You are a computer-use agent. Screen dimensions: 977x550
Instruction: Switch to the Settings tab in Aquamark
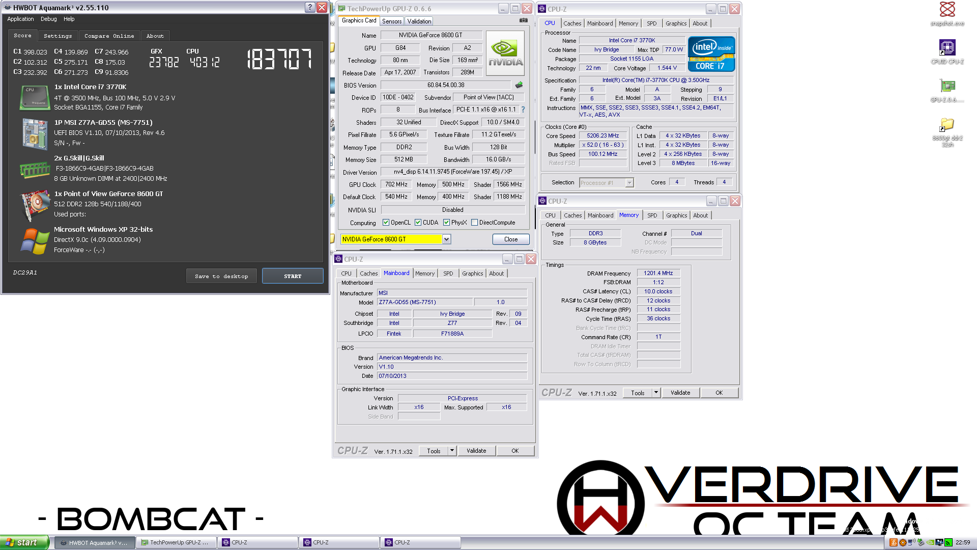click(58, 36)
